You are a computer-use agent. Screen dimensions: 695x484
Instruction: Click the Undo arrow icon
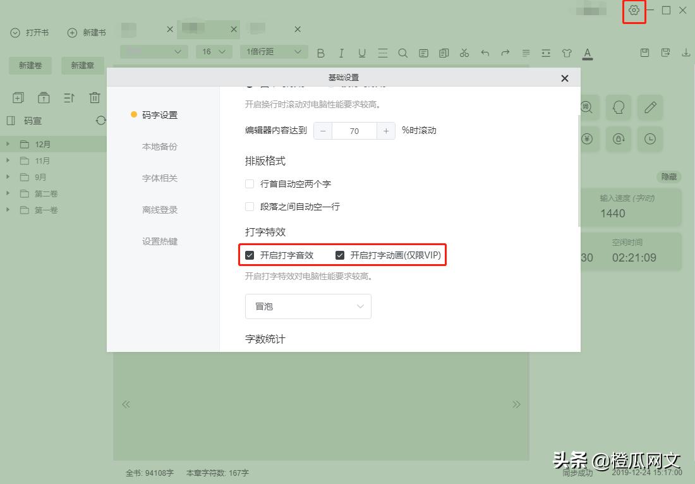[484, 52]
